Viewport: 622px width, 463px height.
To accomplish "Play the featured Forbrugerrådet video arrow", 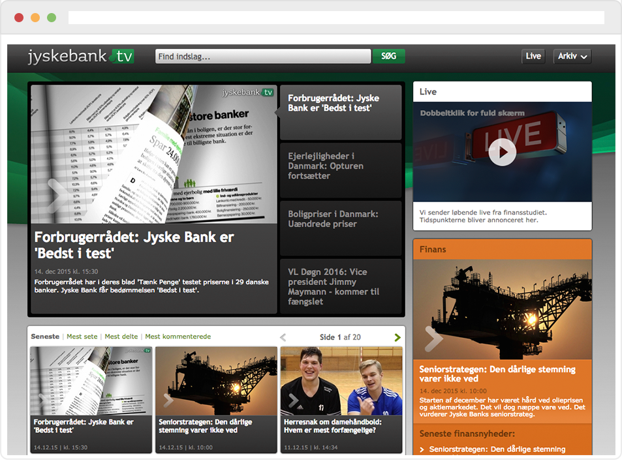I will [58, 195].
